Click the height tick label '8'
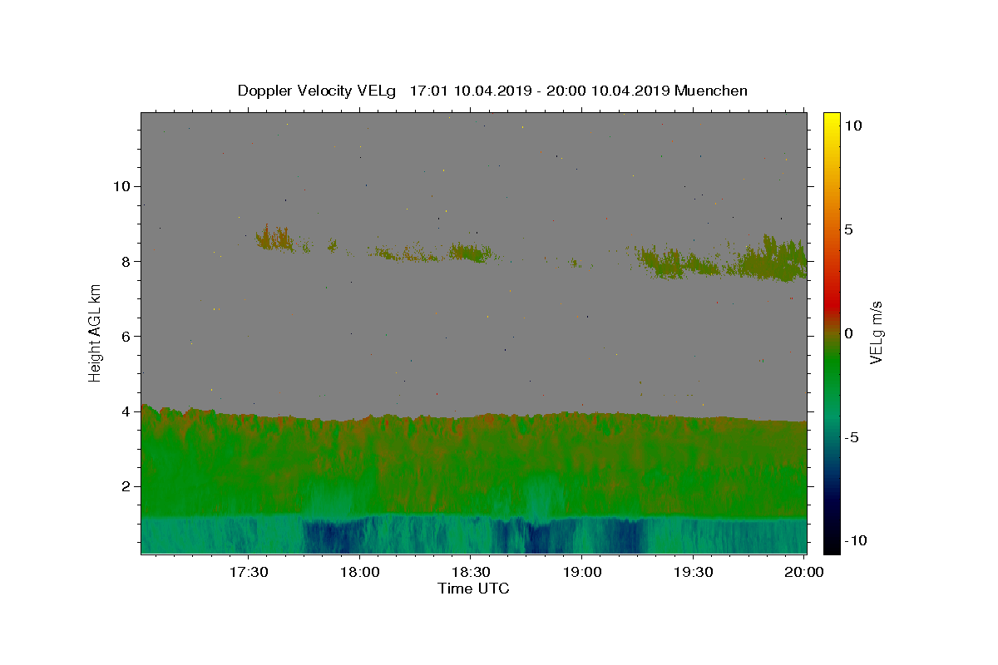Image resolution: width=998 pixels, height=665 pixels. (125, 261)
